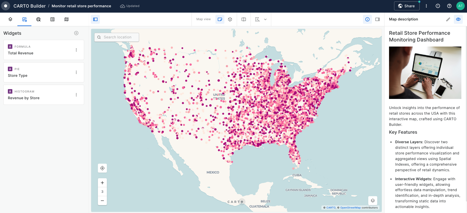This screenshot has width=467, height=213.
Task: Open the Layers tab icon
Action: pyautogui.click(x=10, y=19)
